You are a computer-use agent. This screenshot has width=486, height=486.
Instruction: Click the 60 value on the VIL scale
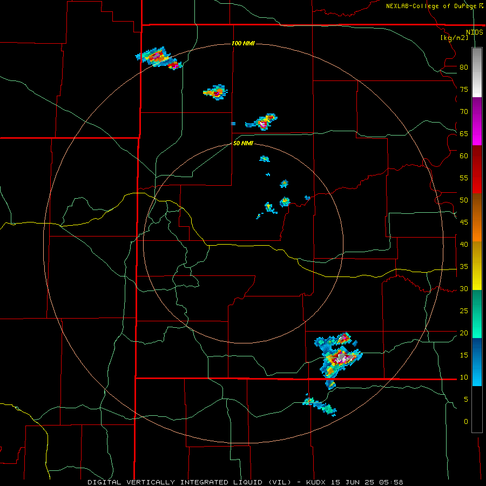click(464, 156)
